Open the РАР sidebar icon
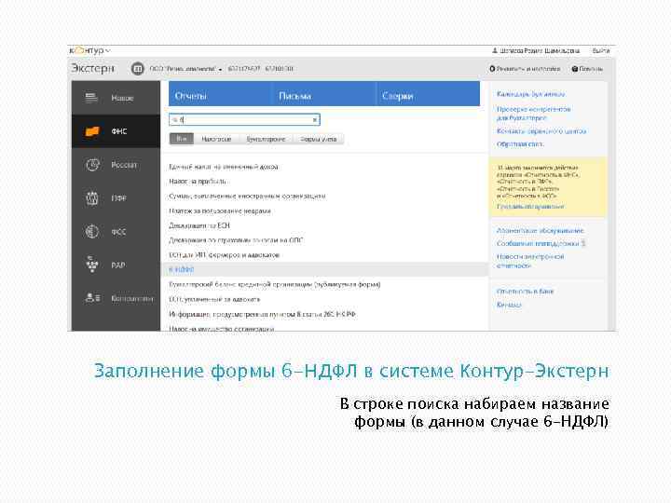The width and height of the screenshot is (671, 503). coord(92,265)
